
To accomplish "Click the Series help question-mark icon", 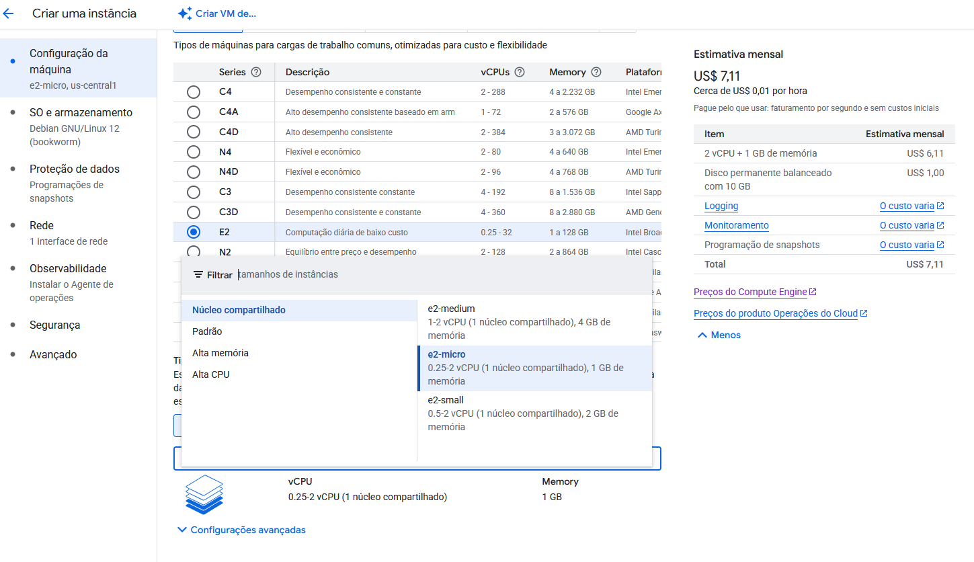I will (x=255, y=72).
